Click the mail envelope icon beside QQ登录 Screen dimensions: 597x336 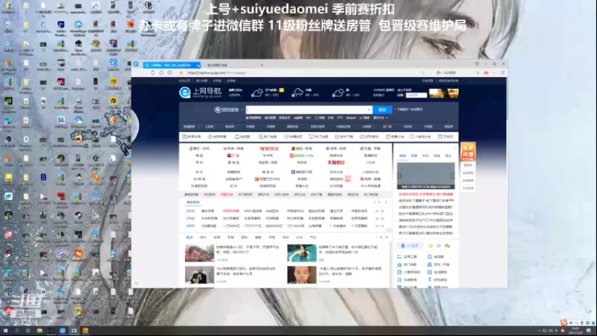[x=439, y=246]
